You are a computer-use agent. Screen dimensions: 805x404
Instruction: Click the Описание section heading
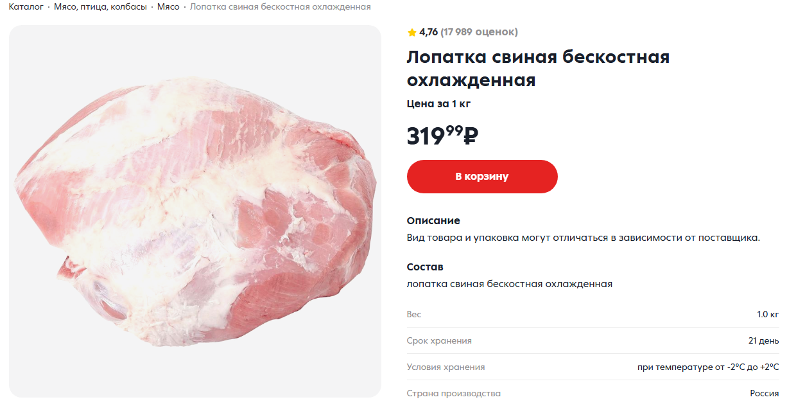coord(433,221)
